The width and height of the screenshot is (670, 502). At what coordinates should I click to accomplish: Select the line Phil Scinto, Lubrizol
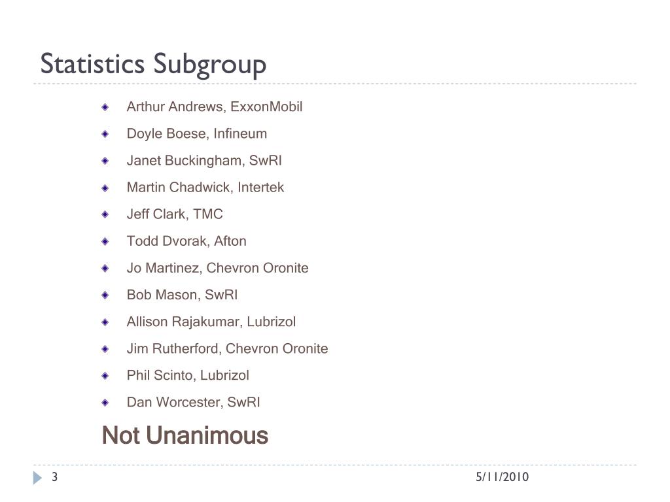188,376
